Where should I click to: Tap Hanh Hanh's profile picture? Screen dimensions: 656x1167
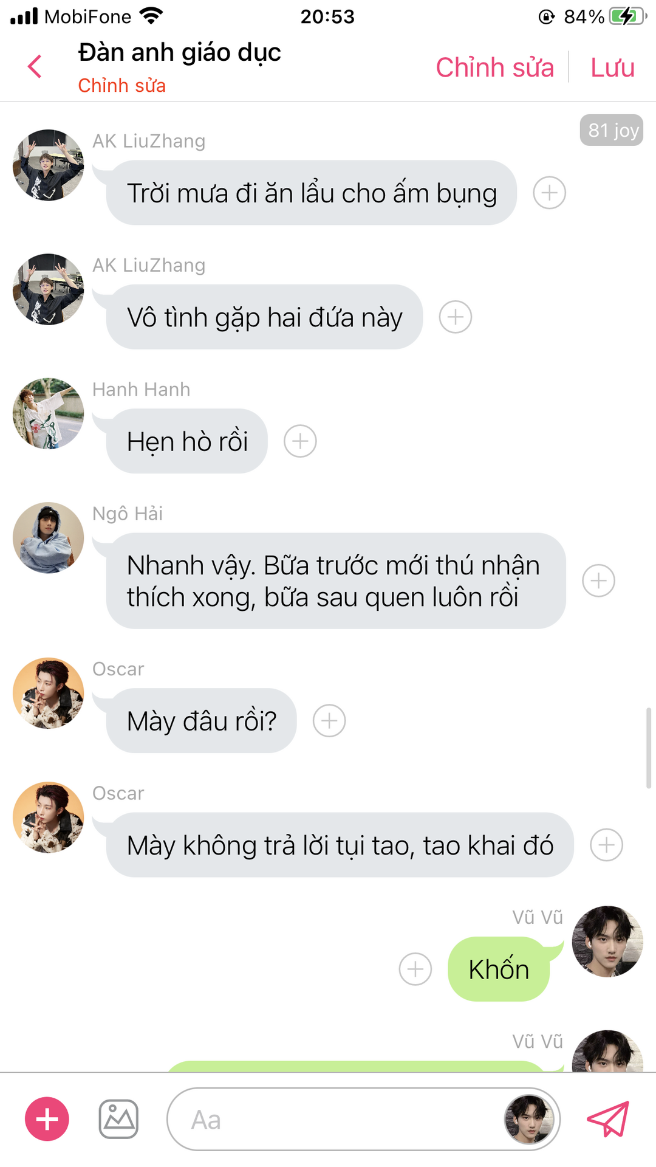point(49,414)
